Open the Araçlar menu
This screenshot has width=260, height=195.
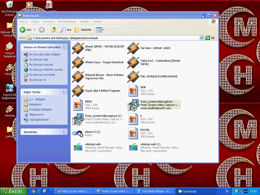pyautogui.click(x=84, y=22)
